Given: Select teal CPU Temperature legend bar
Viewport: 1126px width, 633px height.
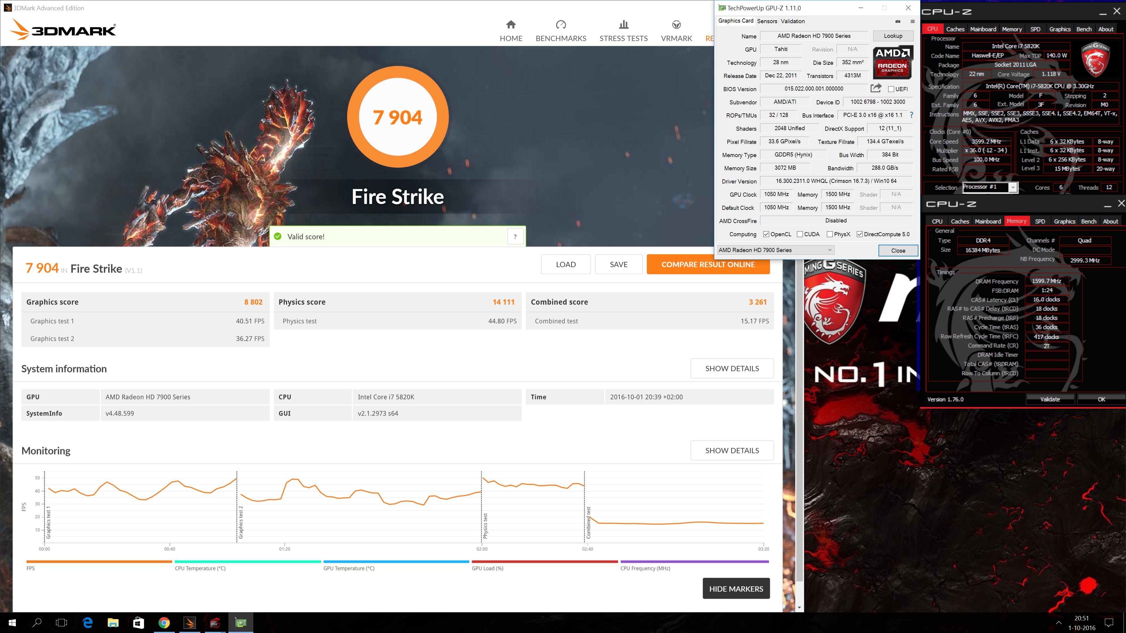Looking at the screenshot, I should coord(248,561).
